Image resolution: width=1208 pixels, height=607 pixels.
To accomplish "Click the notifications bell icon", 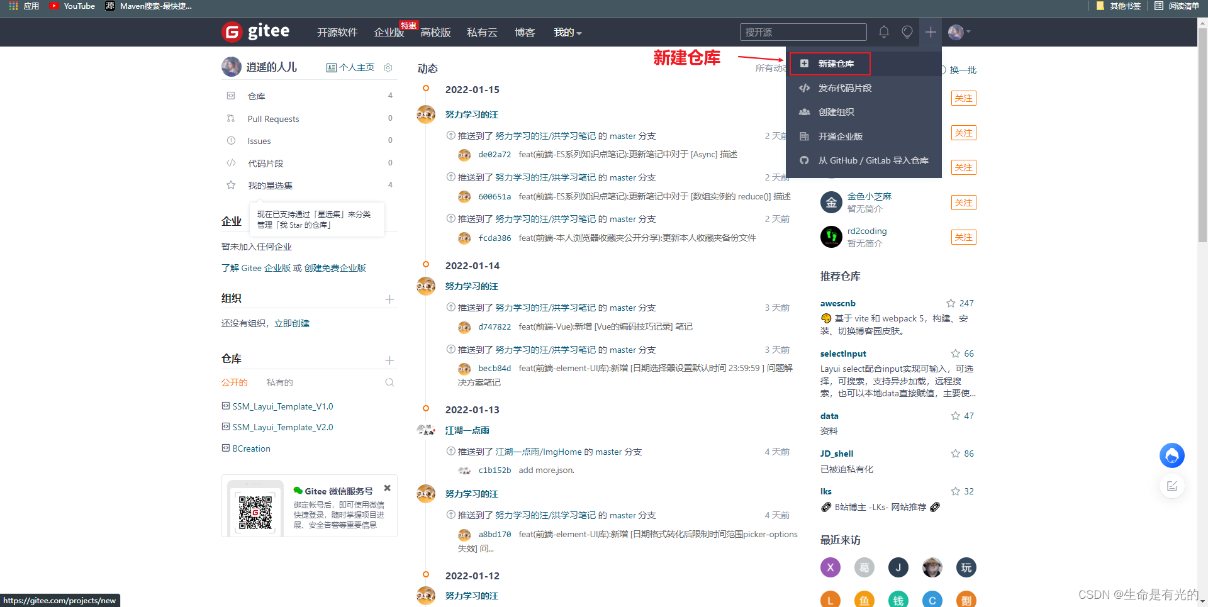I will click(x=883, y=31).
